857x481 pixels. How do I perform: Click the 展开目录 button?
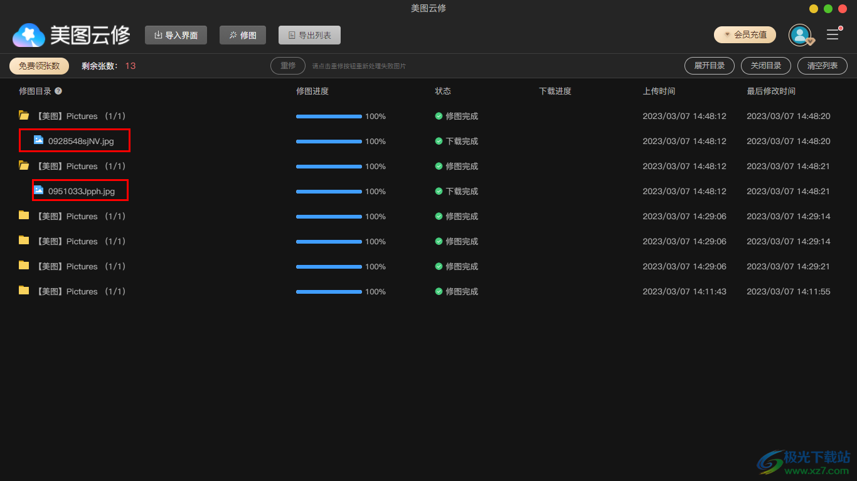coord(709,66)
